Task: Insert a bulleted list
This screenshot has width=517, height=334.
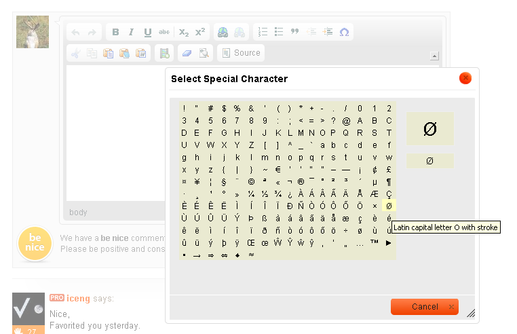Action: (x=279, y=32)
